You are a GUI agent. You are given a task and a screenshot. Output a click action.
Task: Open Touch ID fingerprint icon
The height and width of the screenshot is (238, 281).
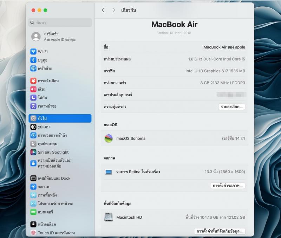tap(33, 233)
